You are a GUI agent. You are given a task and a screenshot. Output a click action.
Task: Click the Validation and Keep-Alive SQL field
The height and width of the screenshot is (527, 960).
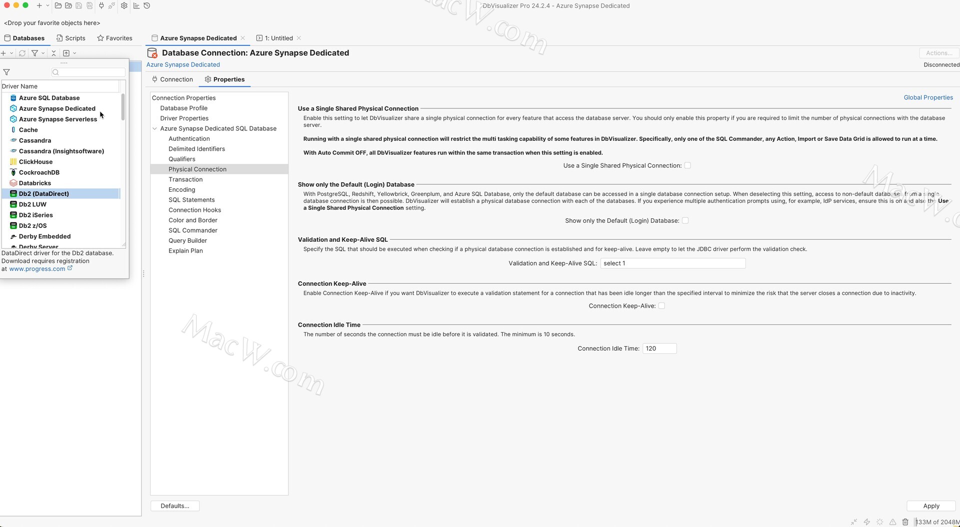pyautogui.click(x=673, y=263)
